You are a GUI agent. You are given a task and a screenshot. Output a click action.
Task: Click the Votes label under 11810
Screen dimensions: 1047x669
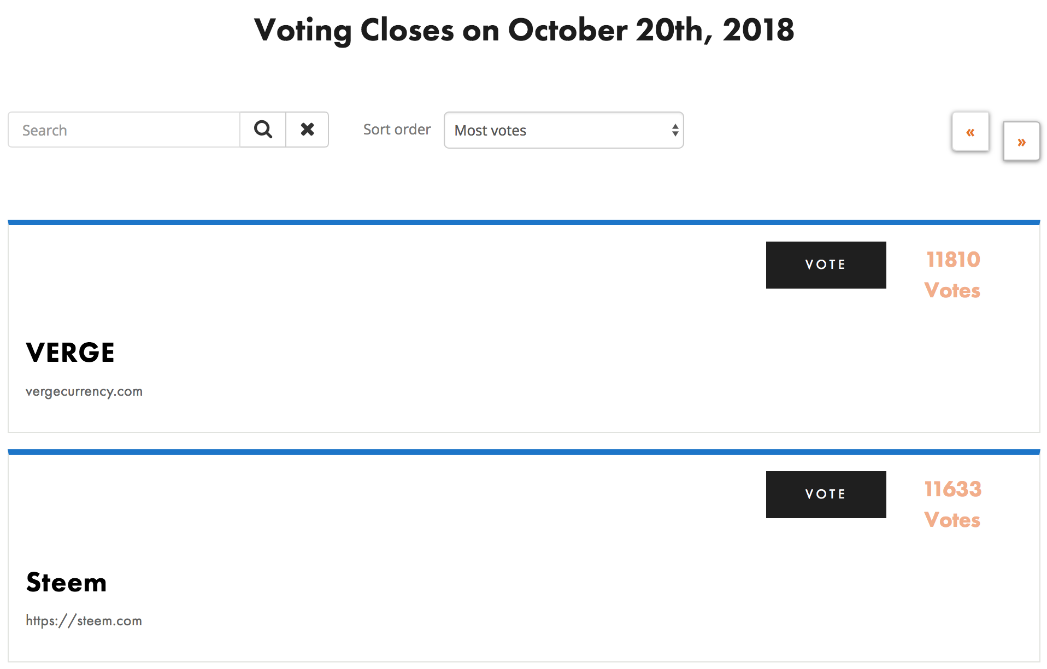point(952,290)
